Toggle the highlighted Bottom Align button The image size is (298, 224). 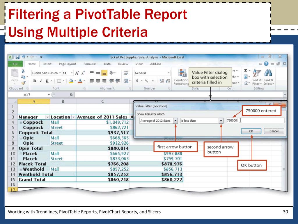tap(104, 73)
